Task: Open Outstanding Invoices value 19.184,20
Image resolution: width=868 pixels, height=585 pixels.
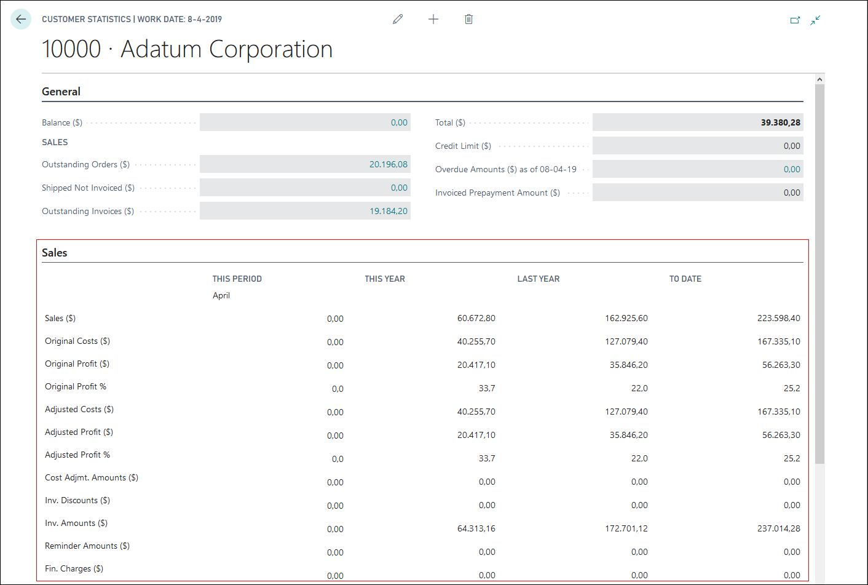Action: pyautogui.click(x=389, y=211)
